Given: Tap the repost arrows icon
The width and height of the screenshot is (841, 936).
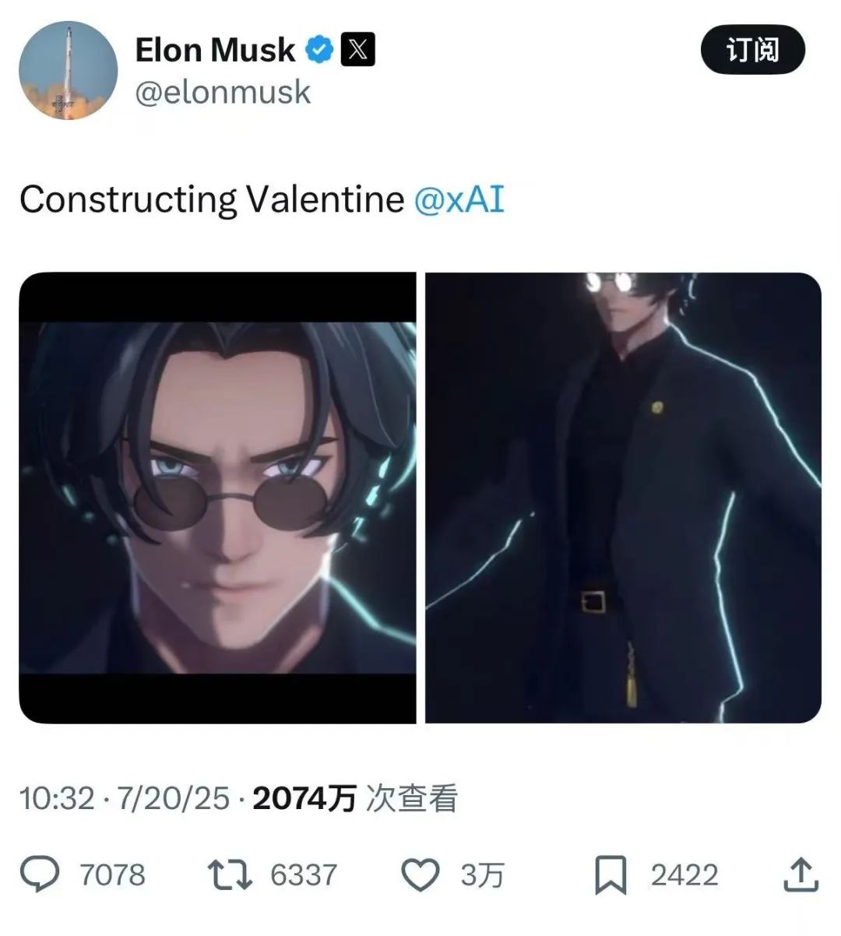Looking at the screenshot, I should pyautogui.click(x=230, y=874).
